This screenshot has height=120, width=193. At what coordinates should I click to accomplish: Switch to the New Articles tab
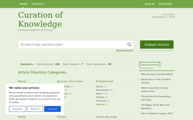tap(147, 68)
